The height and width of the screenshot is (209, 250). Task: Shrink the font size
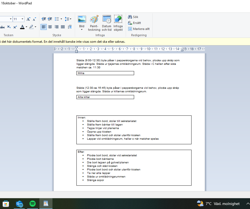point(34,19)
